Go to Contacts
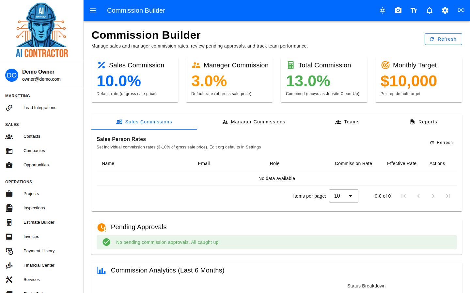 pos(32,136)
